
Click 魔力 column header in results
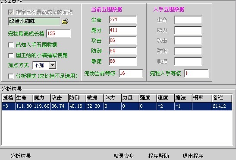point(42,98)
